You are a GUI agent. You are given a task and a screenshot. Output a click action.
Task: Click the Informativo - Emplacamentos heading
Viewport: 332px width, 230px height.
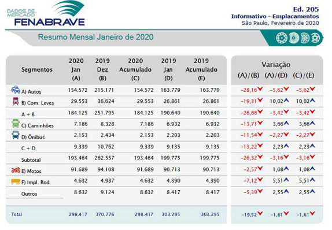(x=275, y=16)
